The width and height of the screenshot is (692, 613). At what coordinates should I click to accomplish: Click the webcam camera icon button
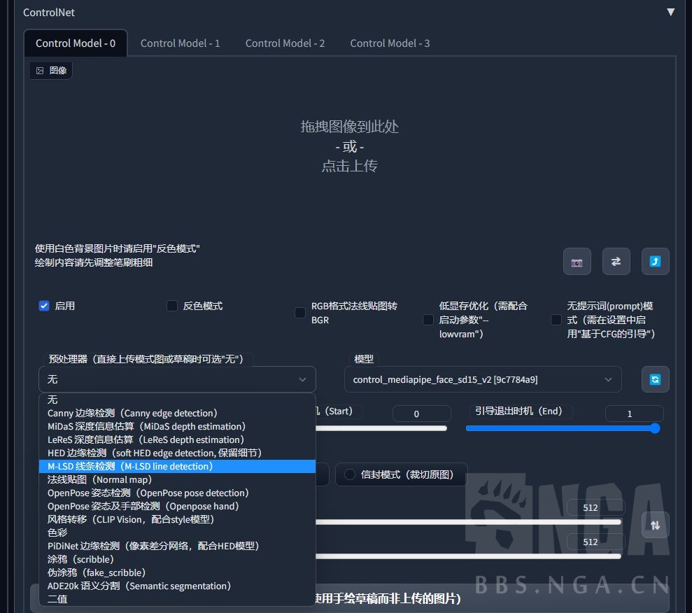(x=577, y=262)
